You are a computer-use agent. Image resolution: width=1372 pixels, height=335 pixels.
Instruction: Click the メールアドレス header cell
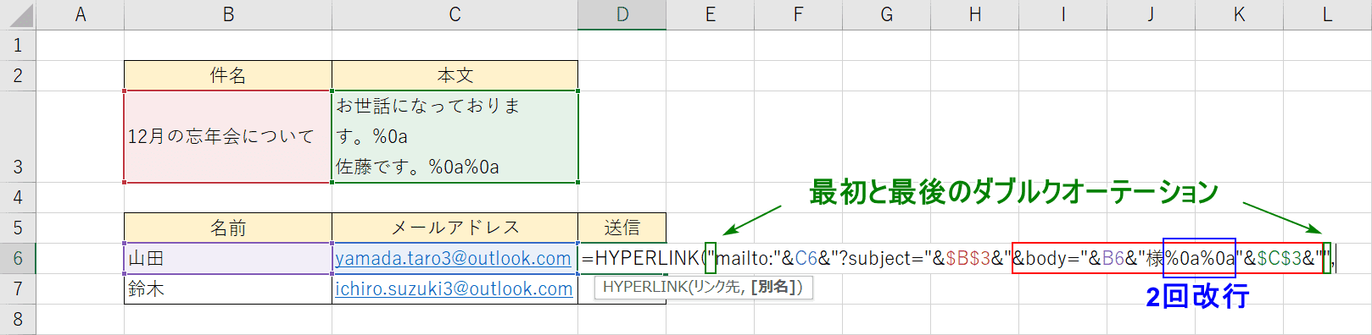pyautogui.click(x=455, y=228)
